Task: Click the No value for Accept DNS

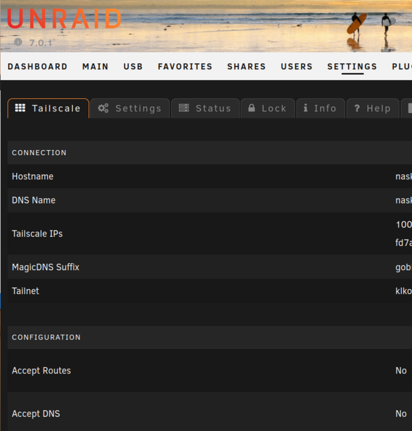Action: (401, 414)
